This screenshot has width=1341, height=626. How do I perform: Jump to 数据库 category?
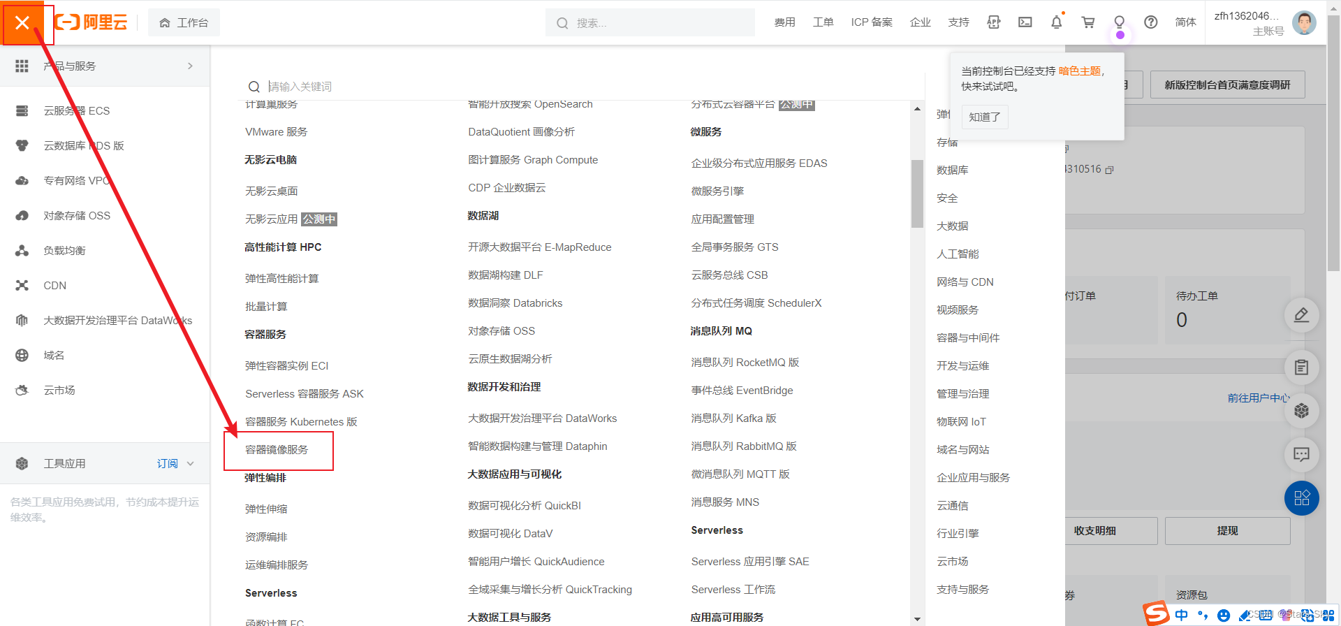952,170
